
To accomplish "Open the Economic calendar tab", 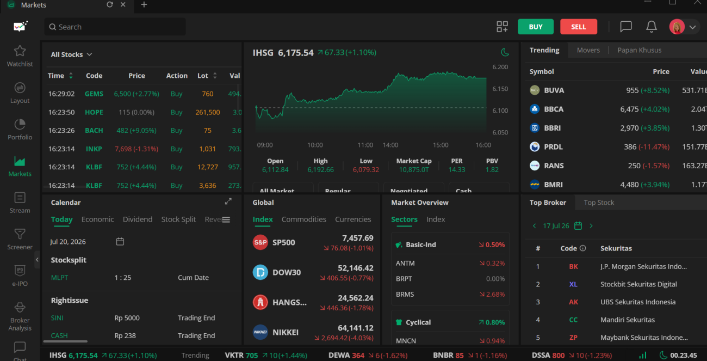I will click(98, 219).
